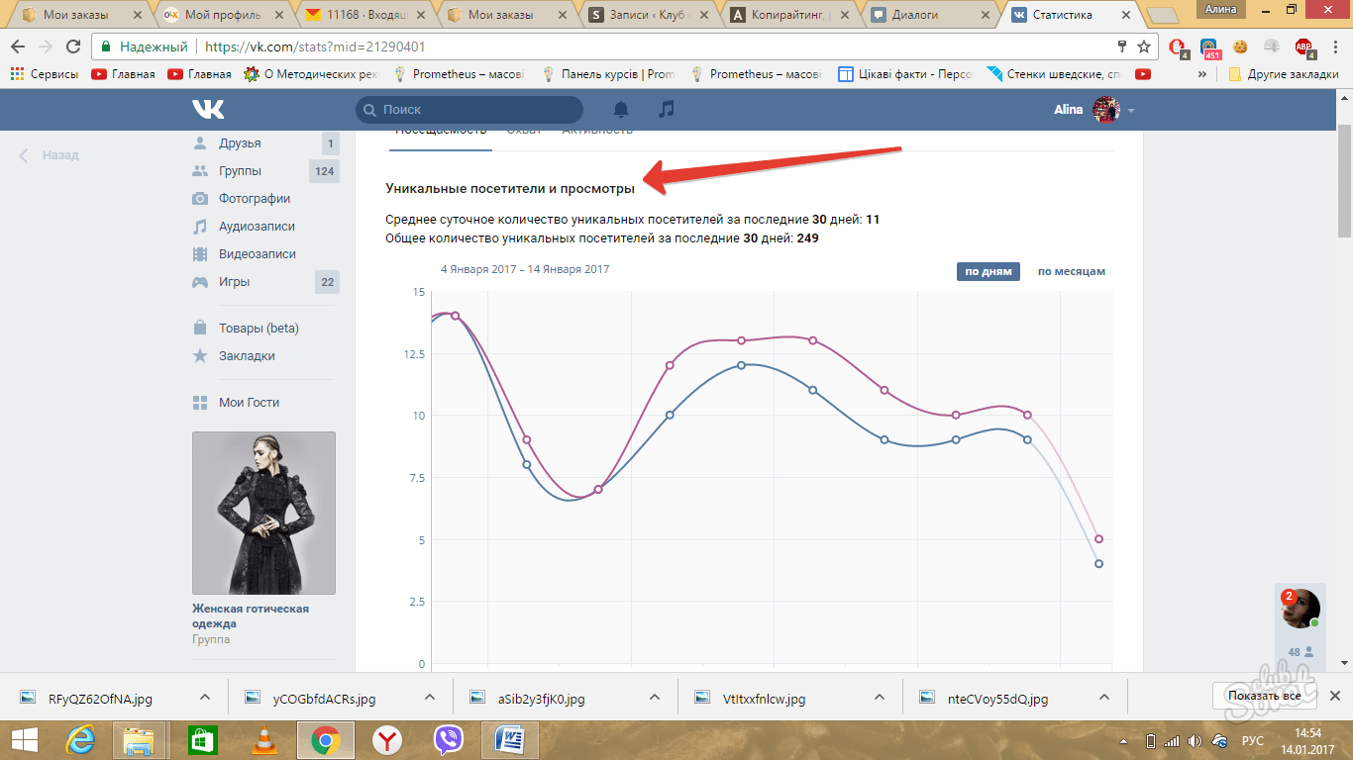1353x760 pixels.
Task: Switch to the Диалоги browser tab
Action: point(931,15)
